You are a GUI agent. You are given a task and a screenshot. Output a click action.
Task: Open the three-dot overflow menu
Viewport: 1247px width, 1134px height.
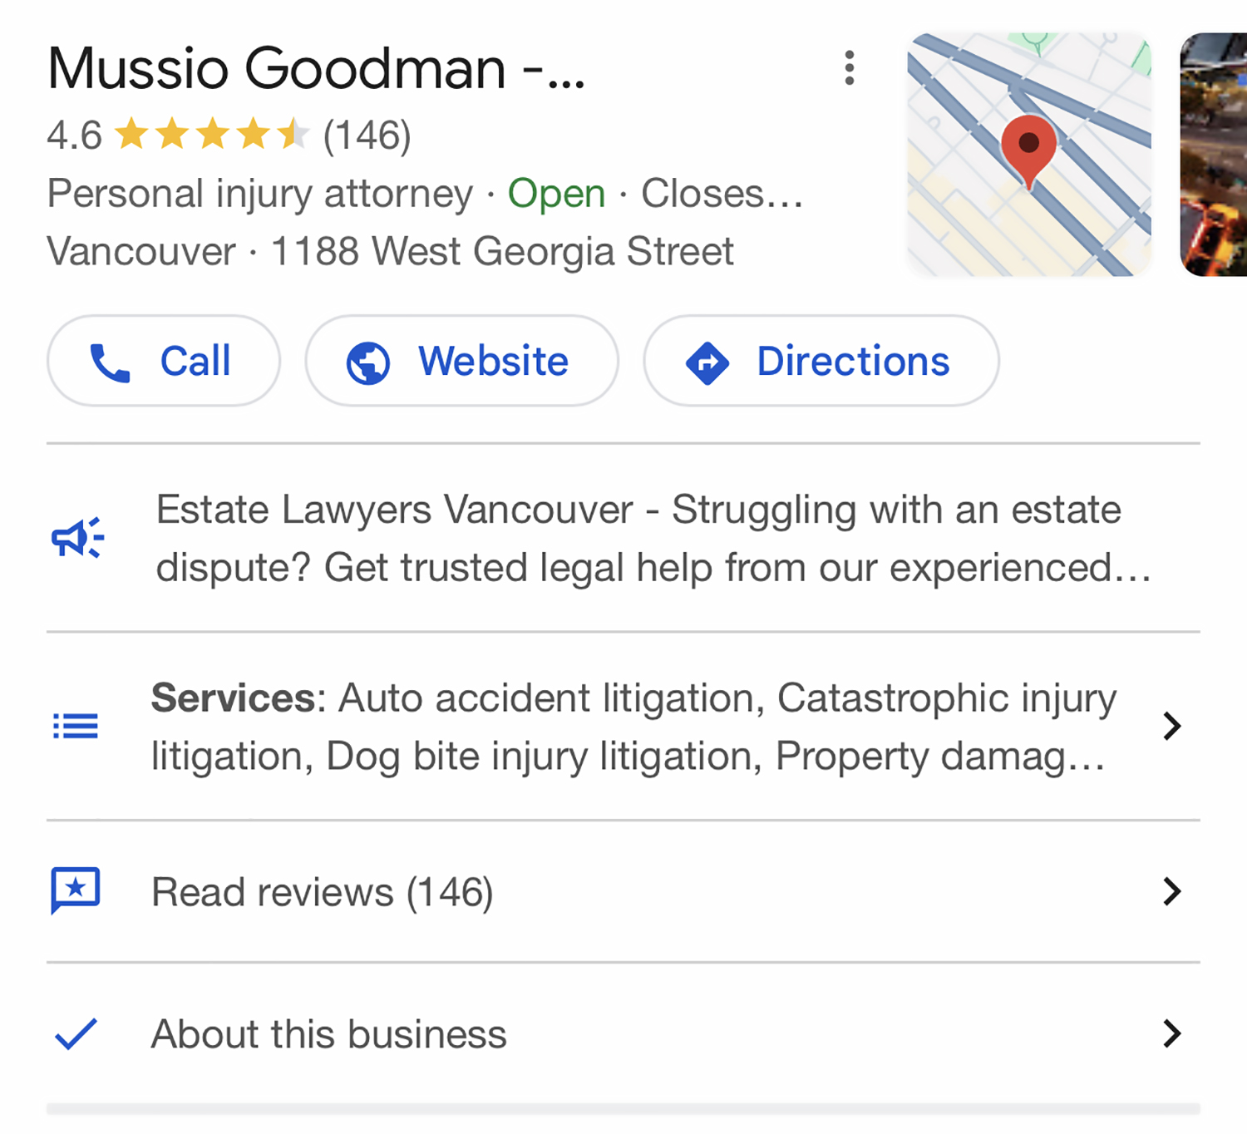(849, 68)
